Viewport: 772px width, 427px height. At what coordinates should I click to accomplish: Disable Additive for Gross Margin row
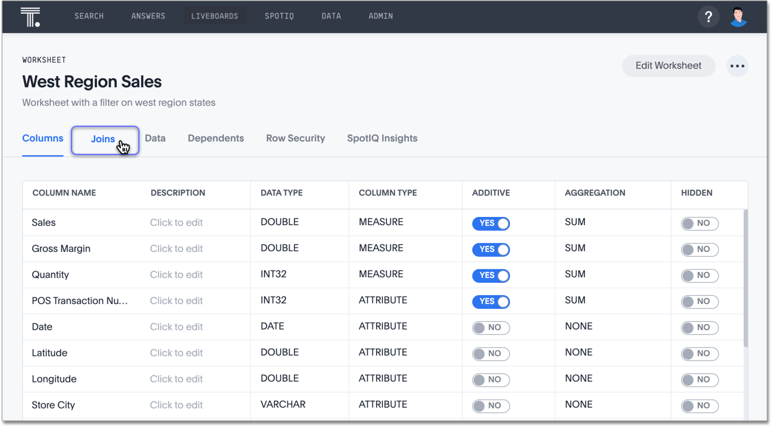[491, 249]
